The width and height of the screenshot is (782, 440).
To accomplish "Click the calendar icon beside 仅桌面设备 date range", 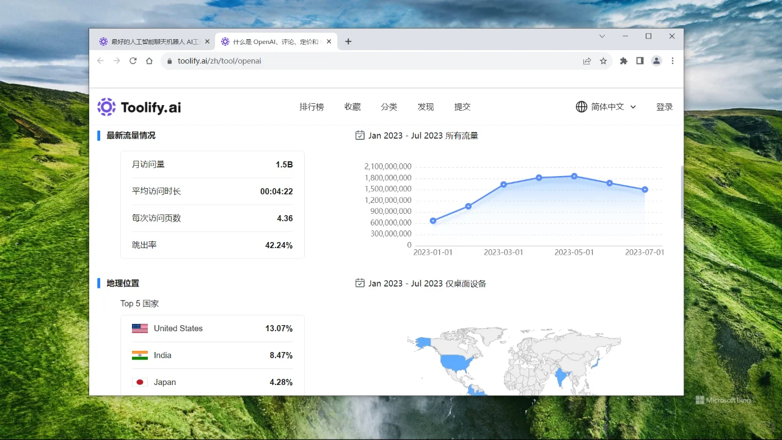I will 360,283.
